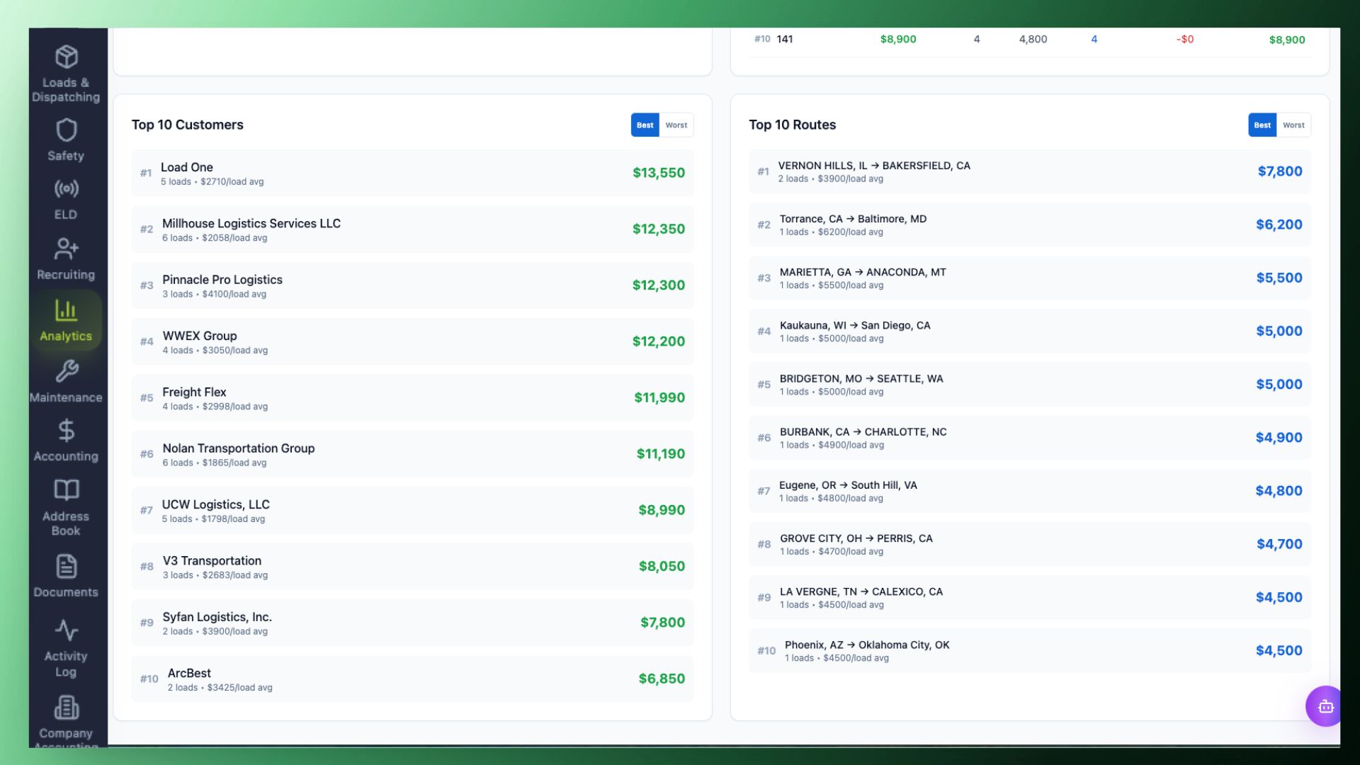Select Torrance to Baltimore route
The image size is (1360, 765).
point(1030,225)
